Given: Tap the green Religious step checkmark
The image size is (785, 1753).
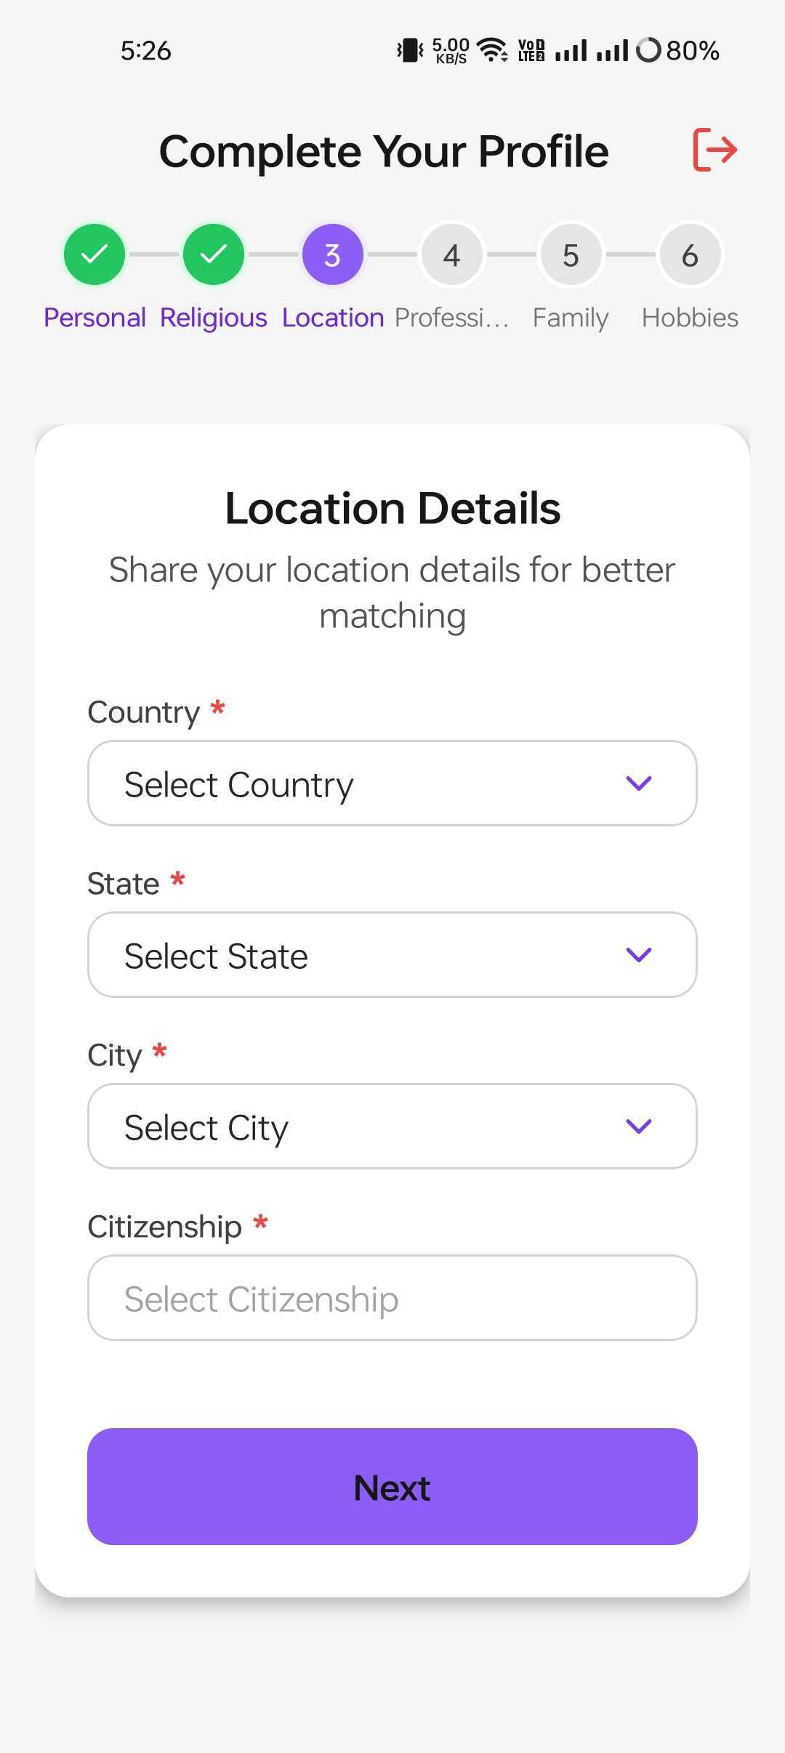Looking at the screenshot, I should pyautogui.click(x=214, y=254).
